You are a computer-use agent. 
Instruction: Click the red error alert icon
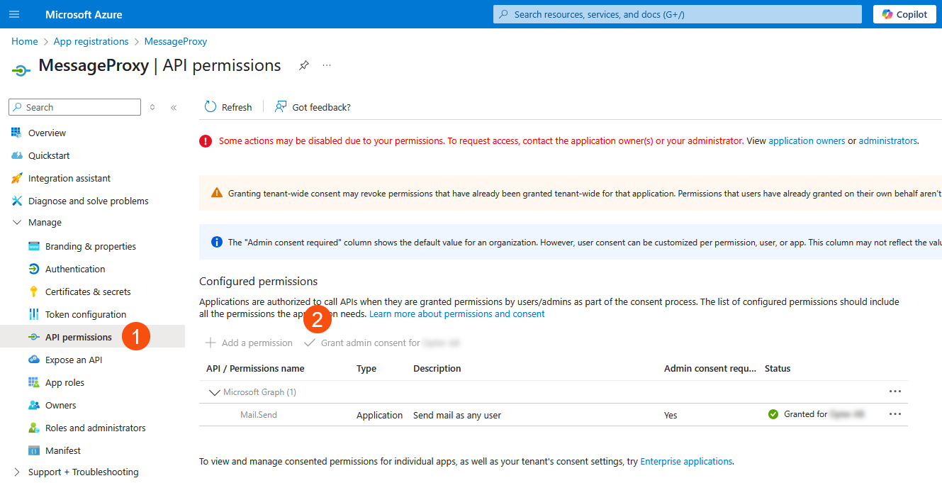(x=206, y=141)
